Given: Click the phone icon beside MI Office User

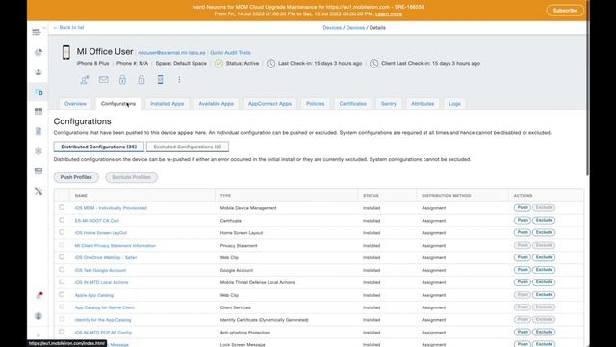Looking at the screenshot, I should [x=66, y=52].
